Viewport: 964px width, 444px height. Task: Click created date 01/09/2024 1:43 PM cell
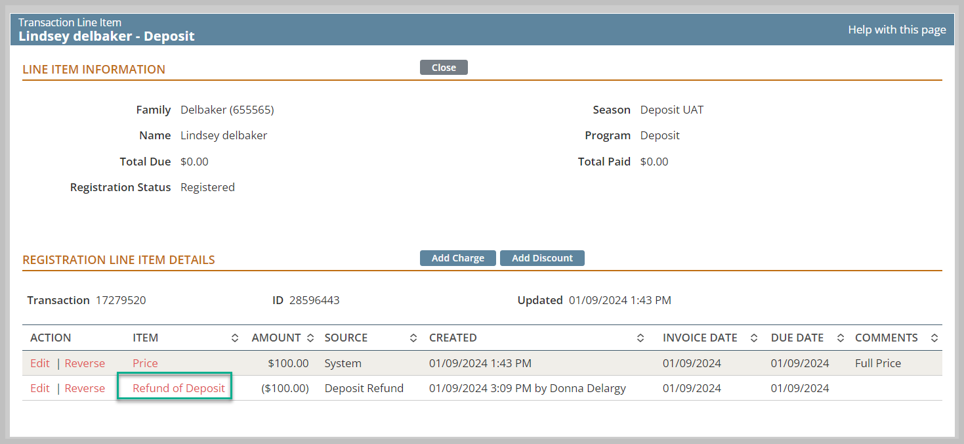(x=480, y=363)
